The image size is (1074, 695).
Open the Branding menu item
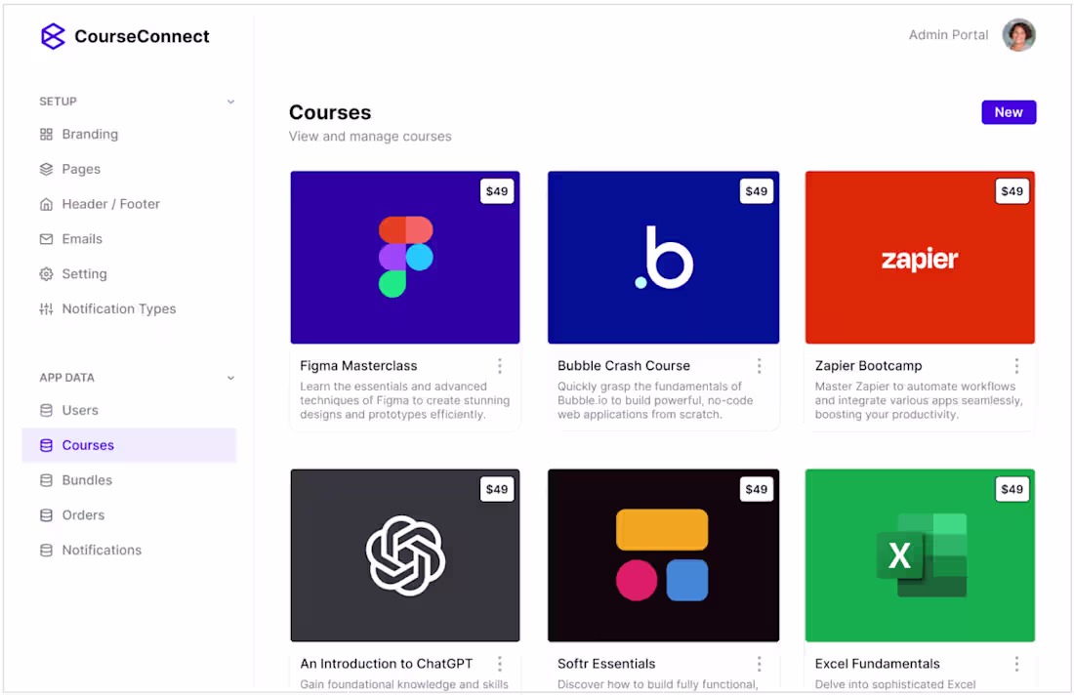[x=130, y=134]
